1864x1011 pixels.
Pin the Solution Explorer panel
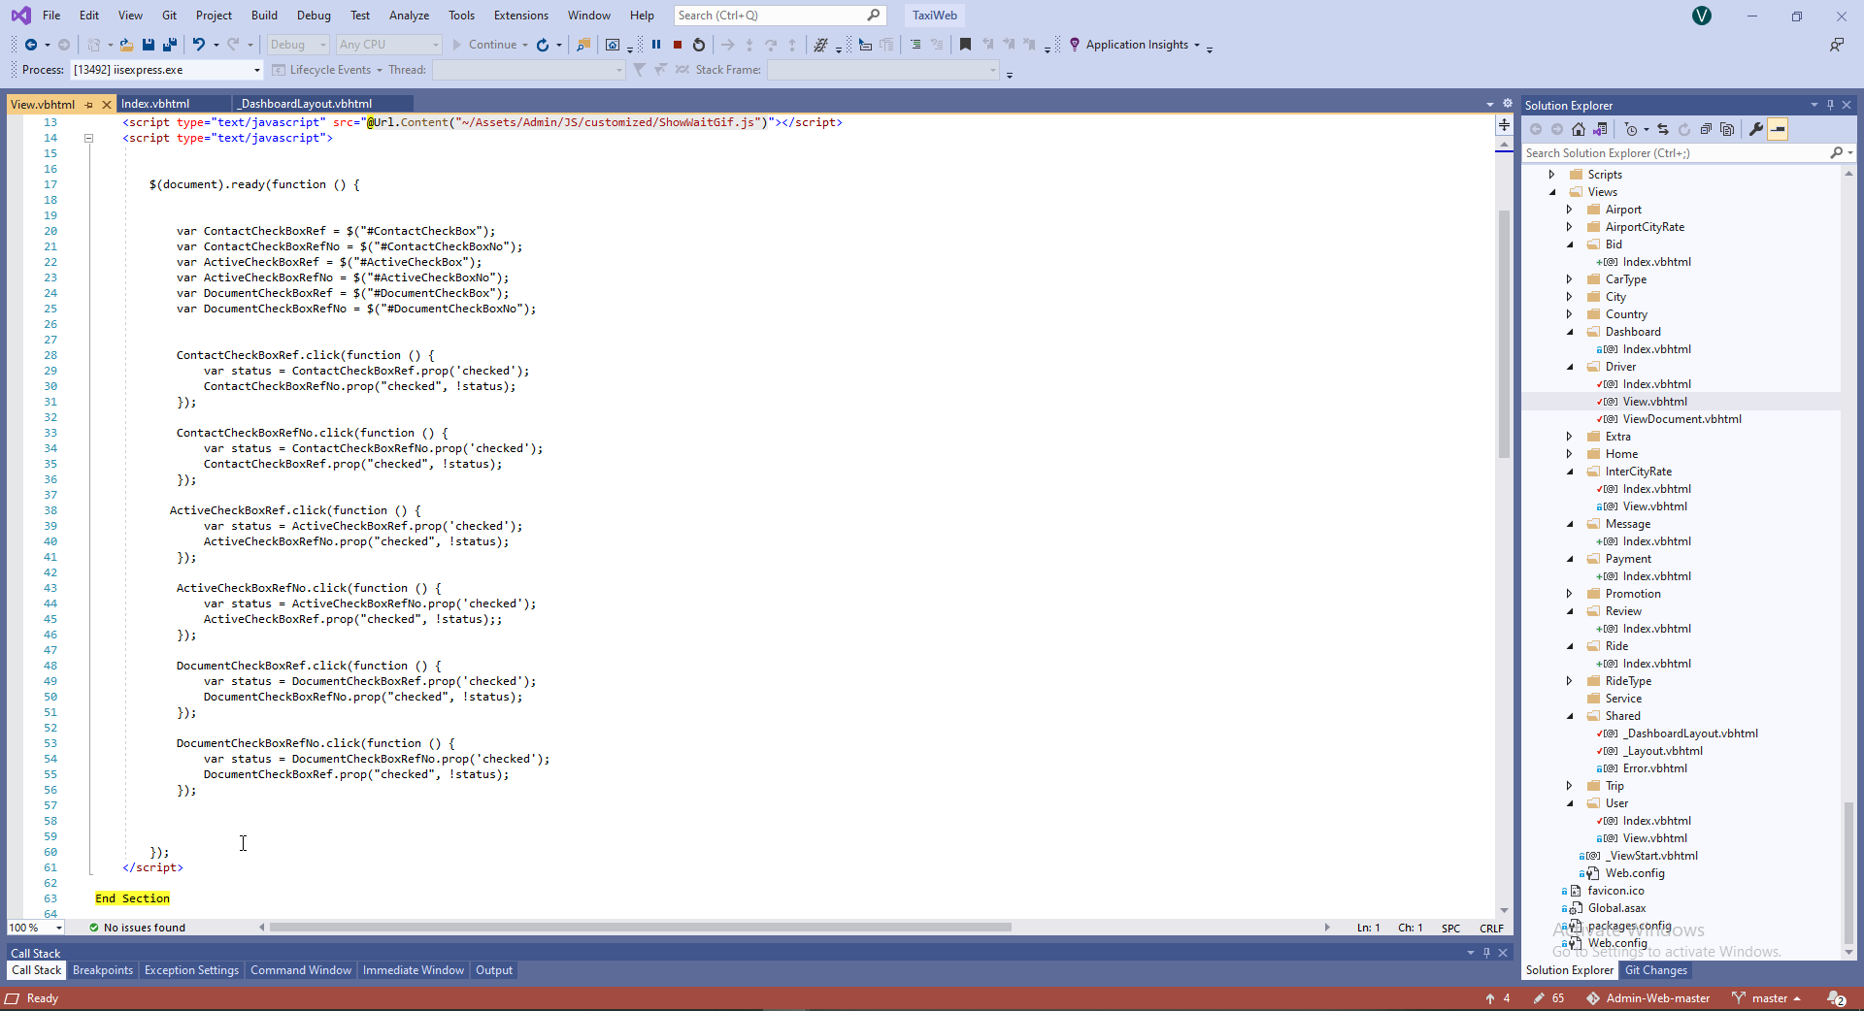point(1830,105)
